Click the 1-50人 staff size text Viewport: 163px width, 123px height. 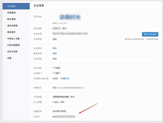56,102
